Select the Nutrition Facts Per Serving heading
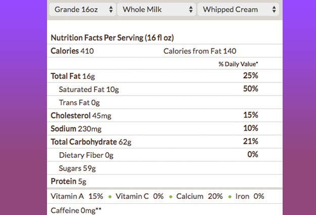 click(112, 38)
